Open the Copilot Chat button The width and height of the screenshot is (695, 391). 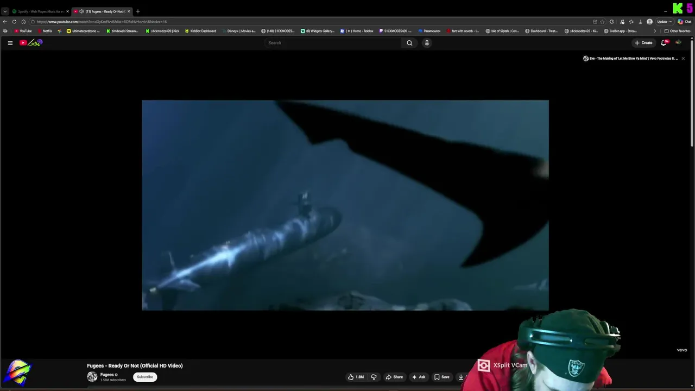click(684, 22)
